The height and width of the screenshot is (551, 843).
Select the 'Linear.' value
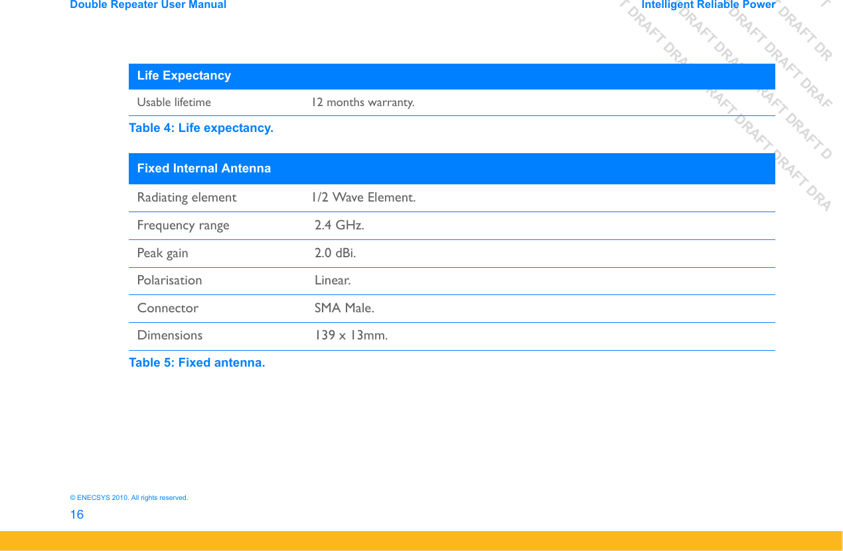pos(333,280)
